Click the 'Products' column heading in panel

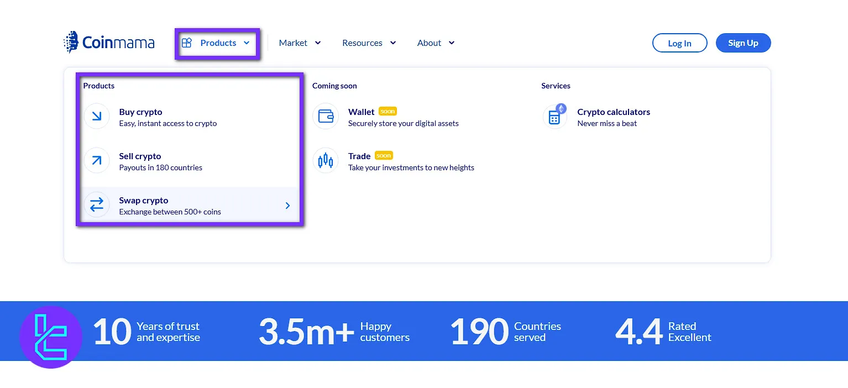[99, 86]
